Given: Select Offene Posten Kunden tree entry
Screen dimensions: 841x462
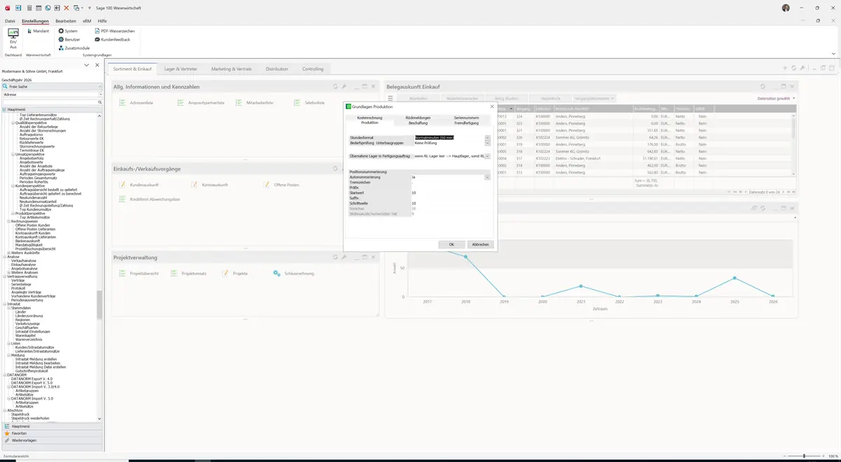Looking at the screenshot, I should coord(32,225).
